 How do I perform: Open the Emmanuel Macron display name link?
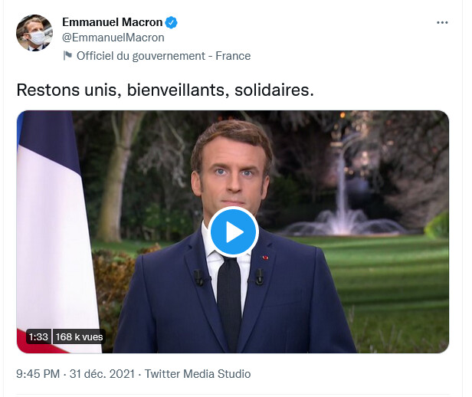coord(112,22)
